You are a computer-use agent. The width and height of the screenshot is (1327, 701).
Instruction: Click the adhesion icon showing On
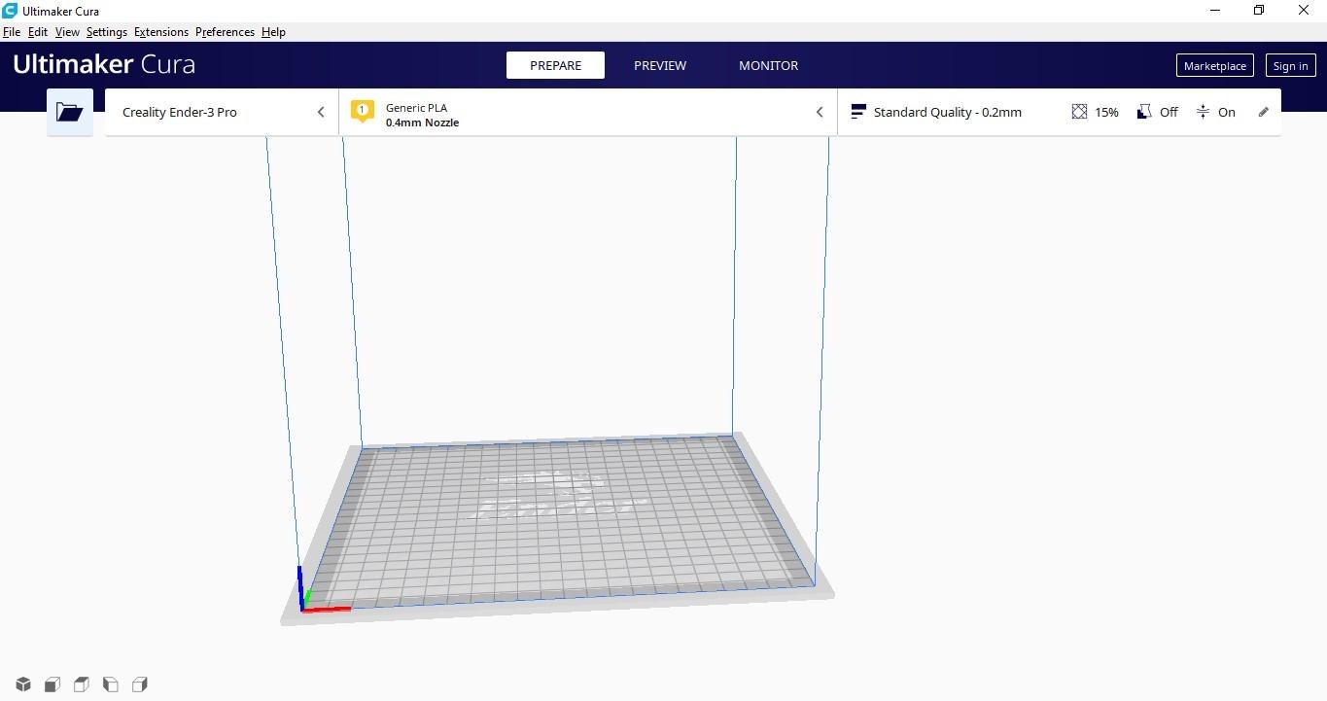pos(1203,112)
